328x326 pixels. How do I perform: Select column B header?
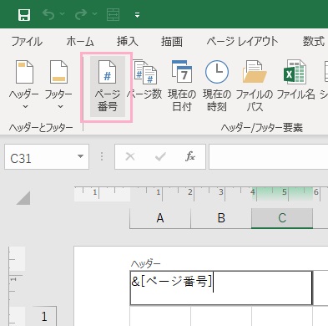[x=221, y=218]
